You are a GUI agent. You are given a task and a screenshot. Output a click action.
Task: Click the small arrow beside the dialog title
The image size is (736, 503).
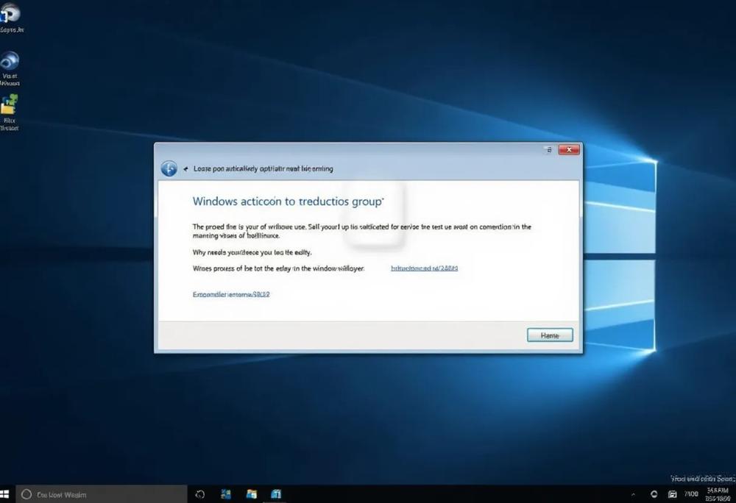click(186, 168)
